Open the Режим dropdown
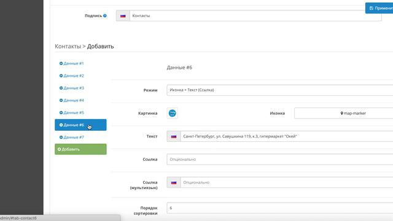 [280, 90]
